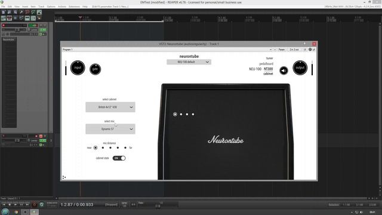Toggle mute on the second track
The width and height of the screenshot is (382, 215).
pyautogui.click(x=41, y=136)
